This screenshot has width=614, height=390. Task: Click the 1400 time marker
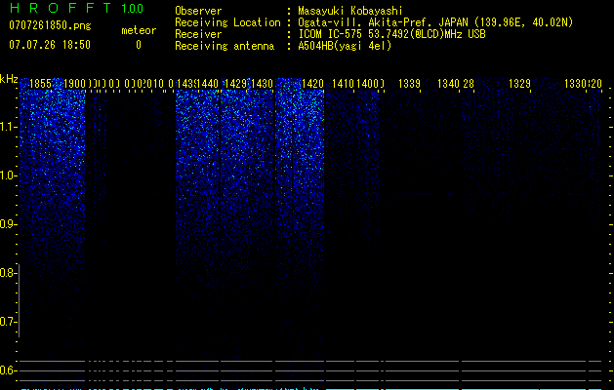click(x=368, y=84)
